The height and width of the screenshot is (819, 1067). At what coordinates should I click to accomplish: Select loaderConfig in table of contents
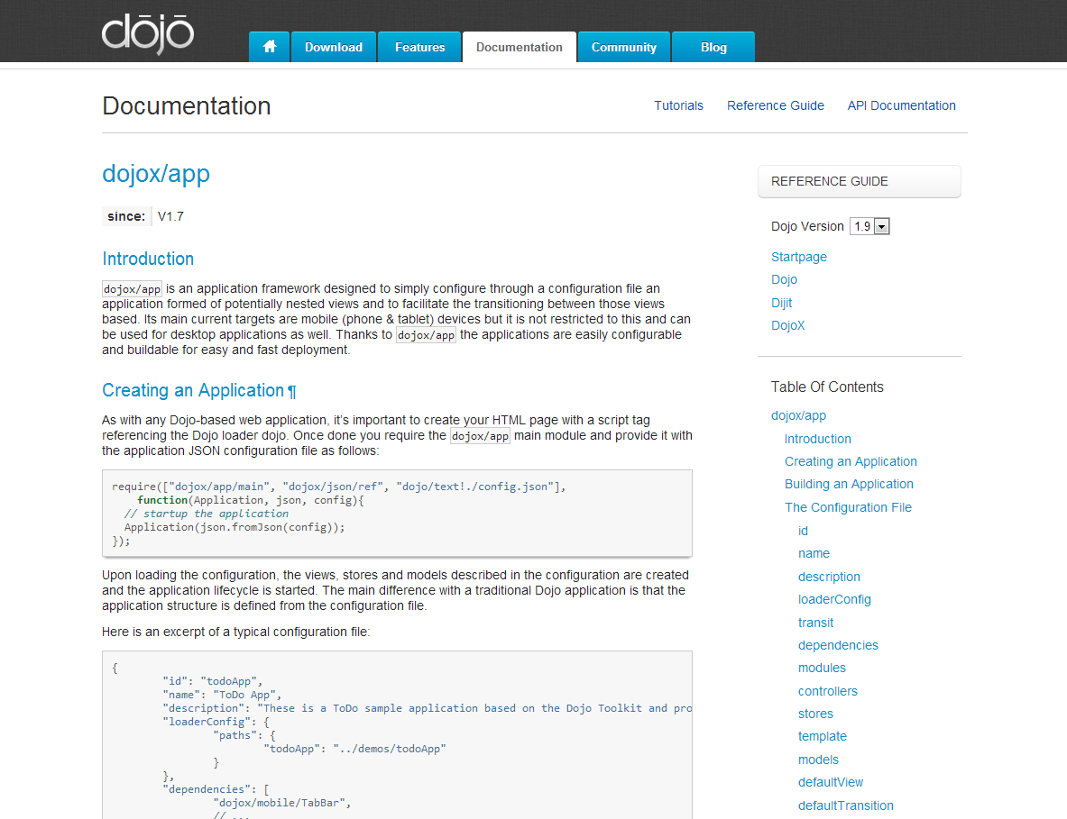coord(834,599)
